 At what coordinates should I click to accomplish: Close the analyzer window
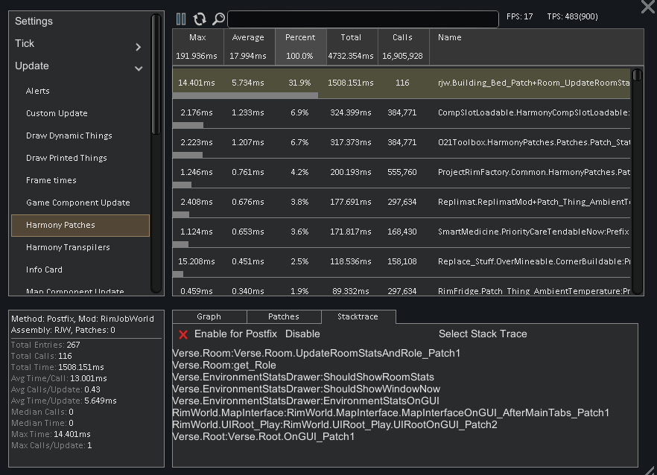click(648, 6)
